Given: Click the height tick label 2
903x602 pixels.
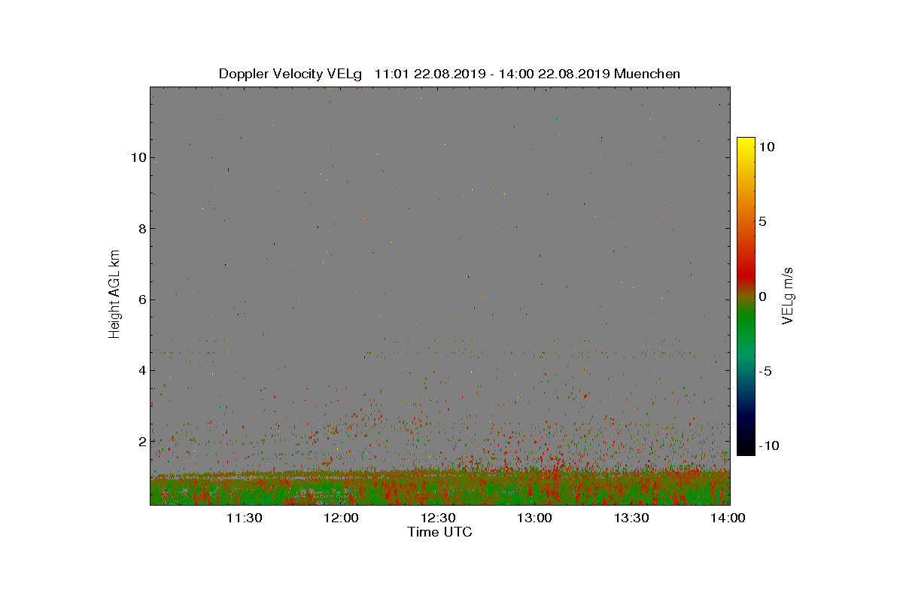Looking at the screenshot, I should click(x=141, y=441).
